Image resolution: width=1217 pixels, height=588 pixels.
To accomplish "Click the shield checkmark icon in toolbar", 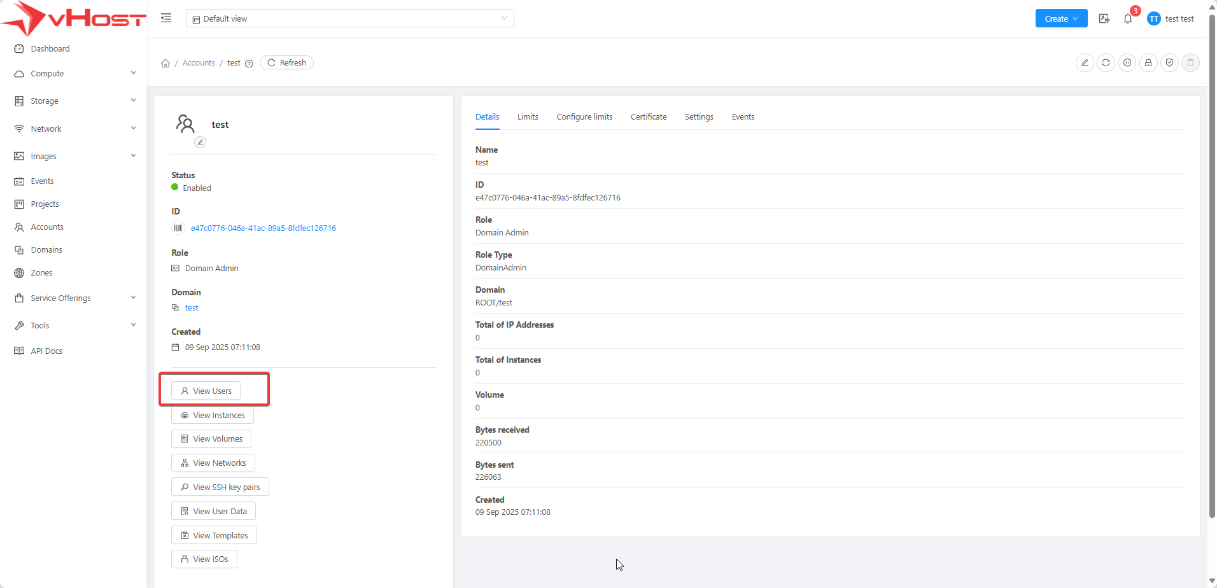I will [1169, 63].
